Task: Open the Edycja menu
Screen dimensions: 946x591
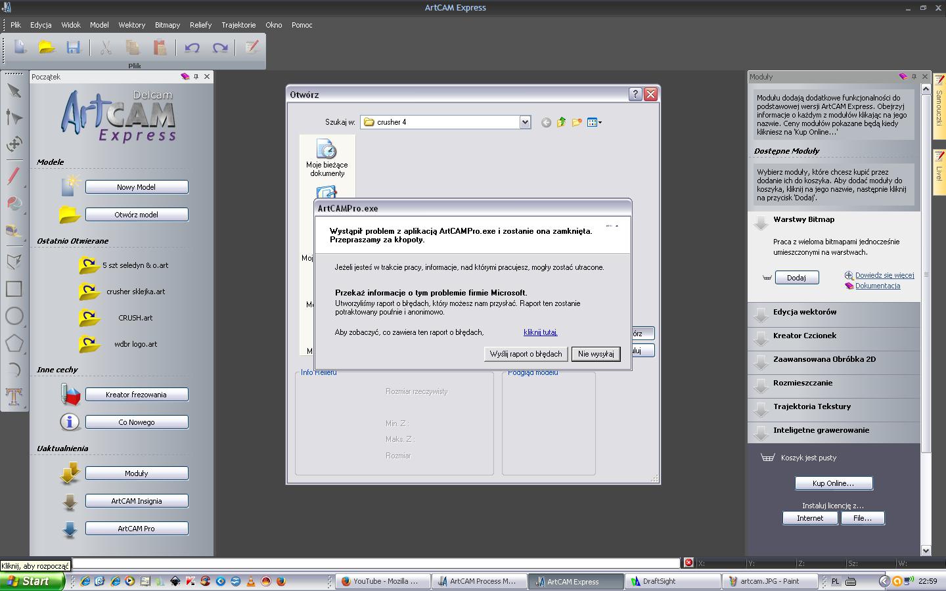Action: pyautogui.click(x=41, y=25)
